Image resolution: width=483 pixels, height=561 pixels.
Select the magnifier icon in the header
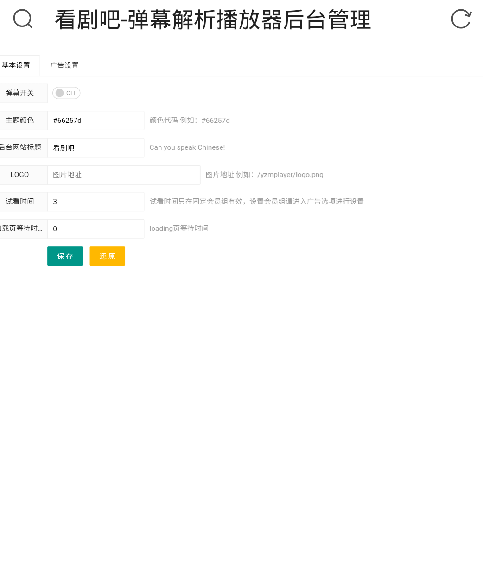click(22, 19)
